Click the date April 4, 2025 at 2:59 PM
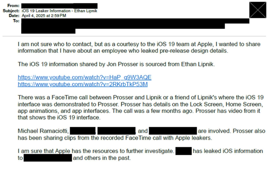269x169 pixels. coord(44,16)
